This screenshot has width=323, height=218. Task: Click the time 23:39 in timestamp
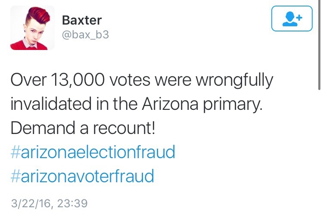tap(72, 202)
